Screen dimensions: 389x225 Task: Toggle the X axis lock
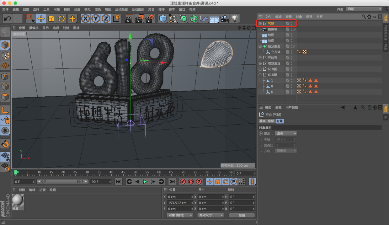85,19
